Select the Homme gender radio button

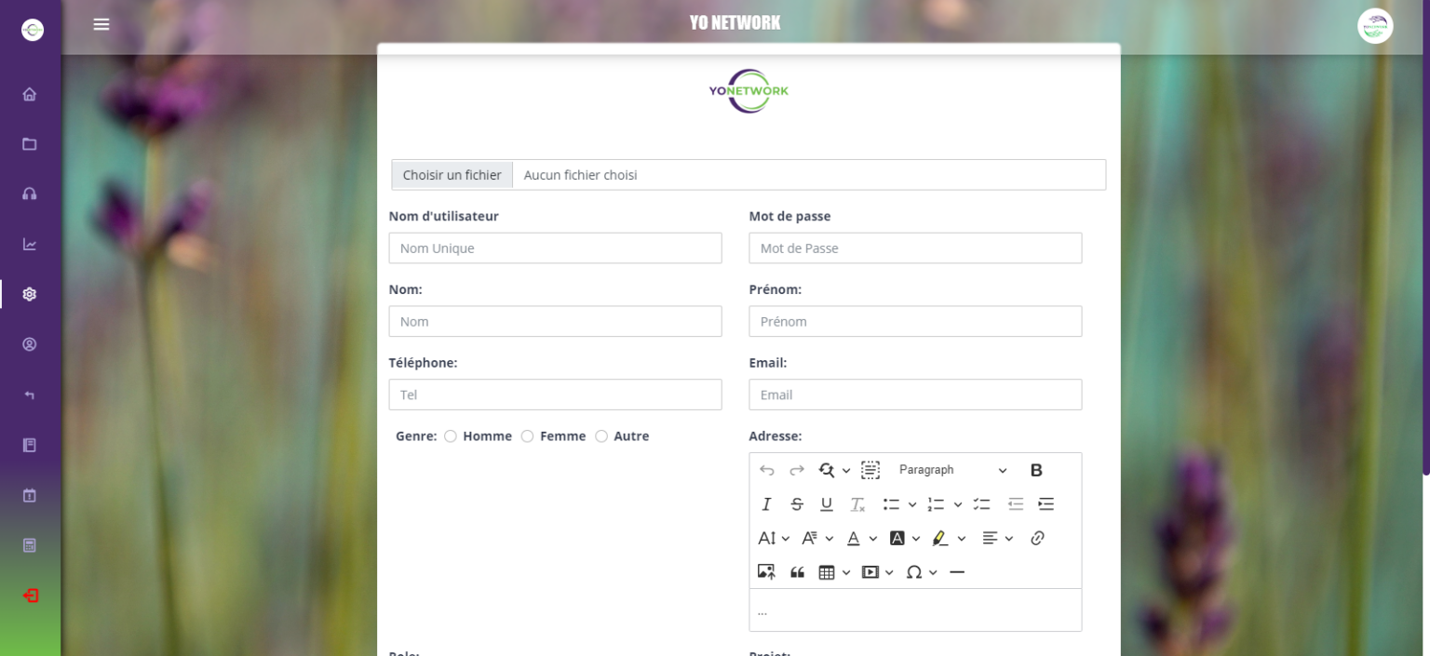[451, 436]
